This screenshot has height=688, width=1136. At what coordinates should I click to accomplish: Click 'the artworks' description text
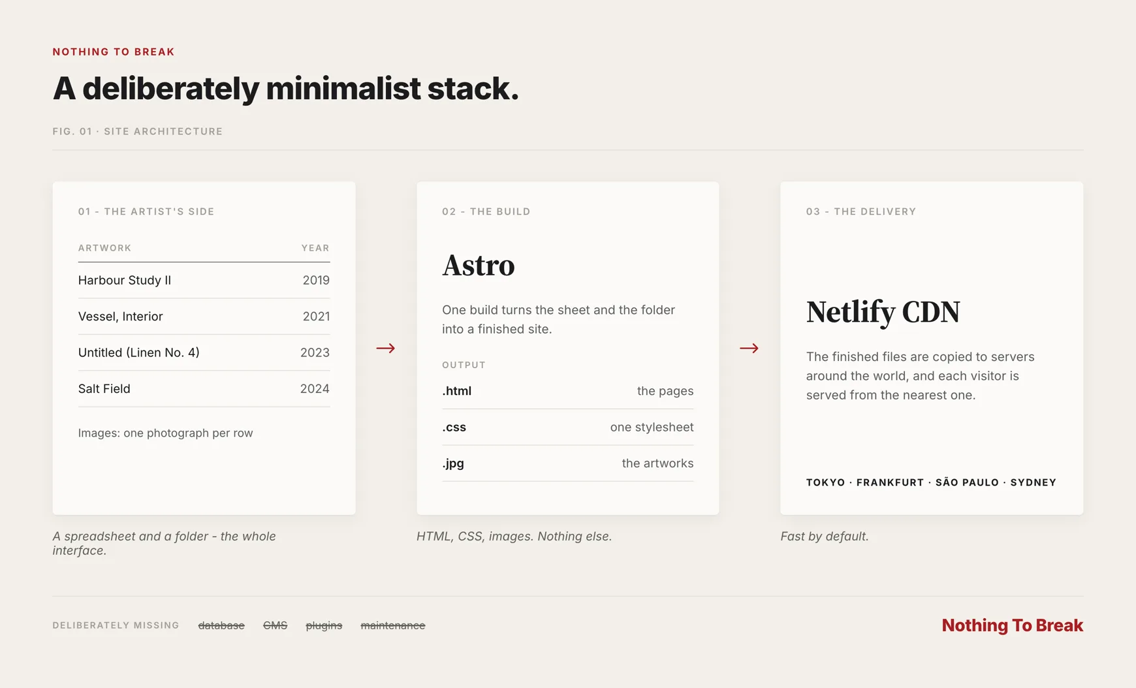click(x=657, y=463)
